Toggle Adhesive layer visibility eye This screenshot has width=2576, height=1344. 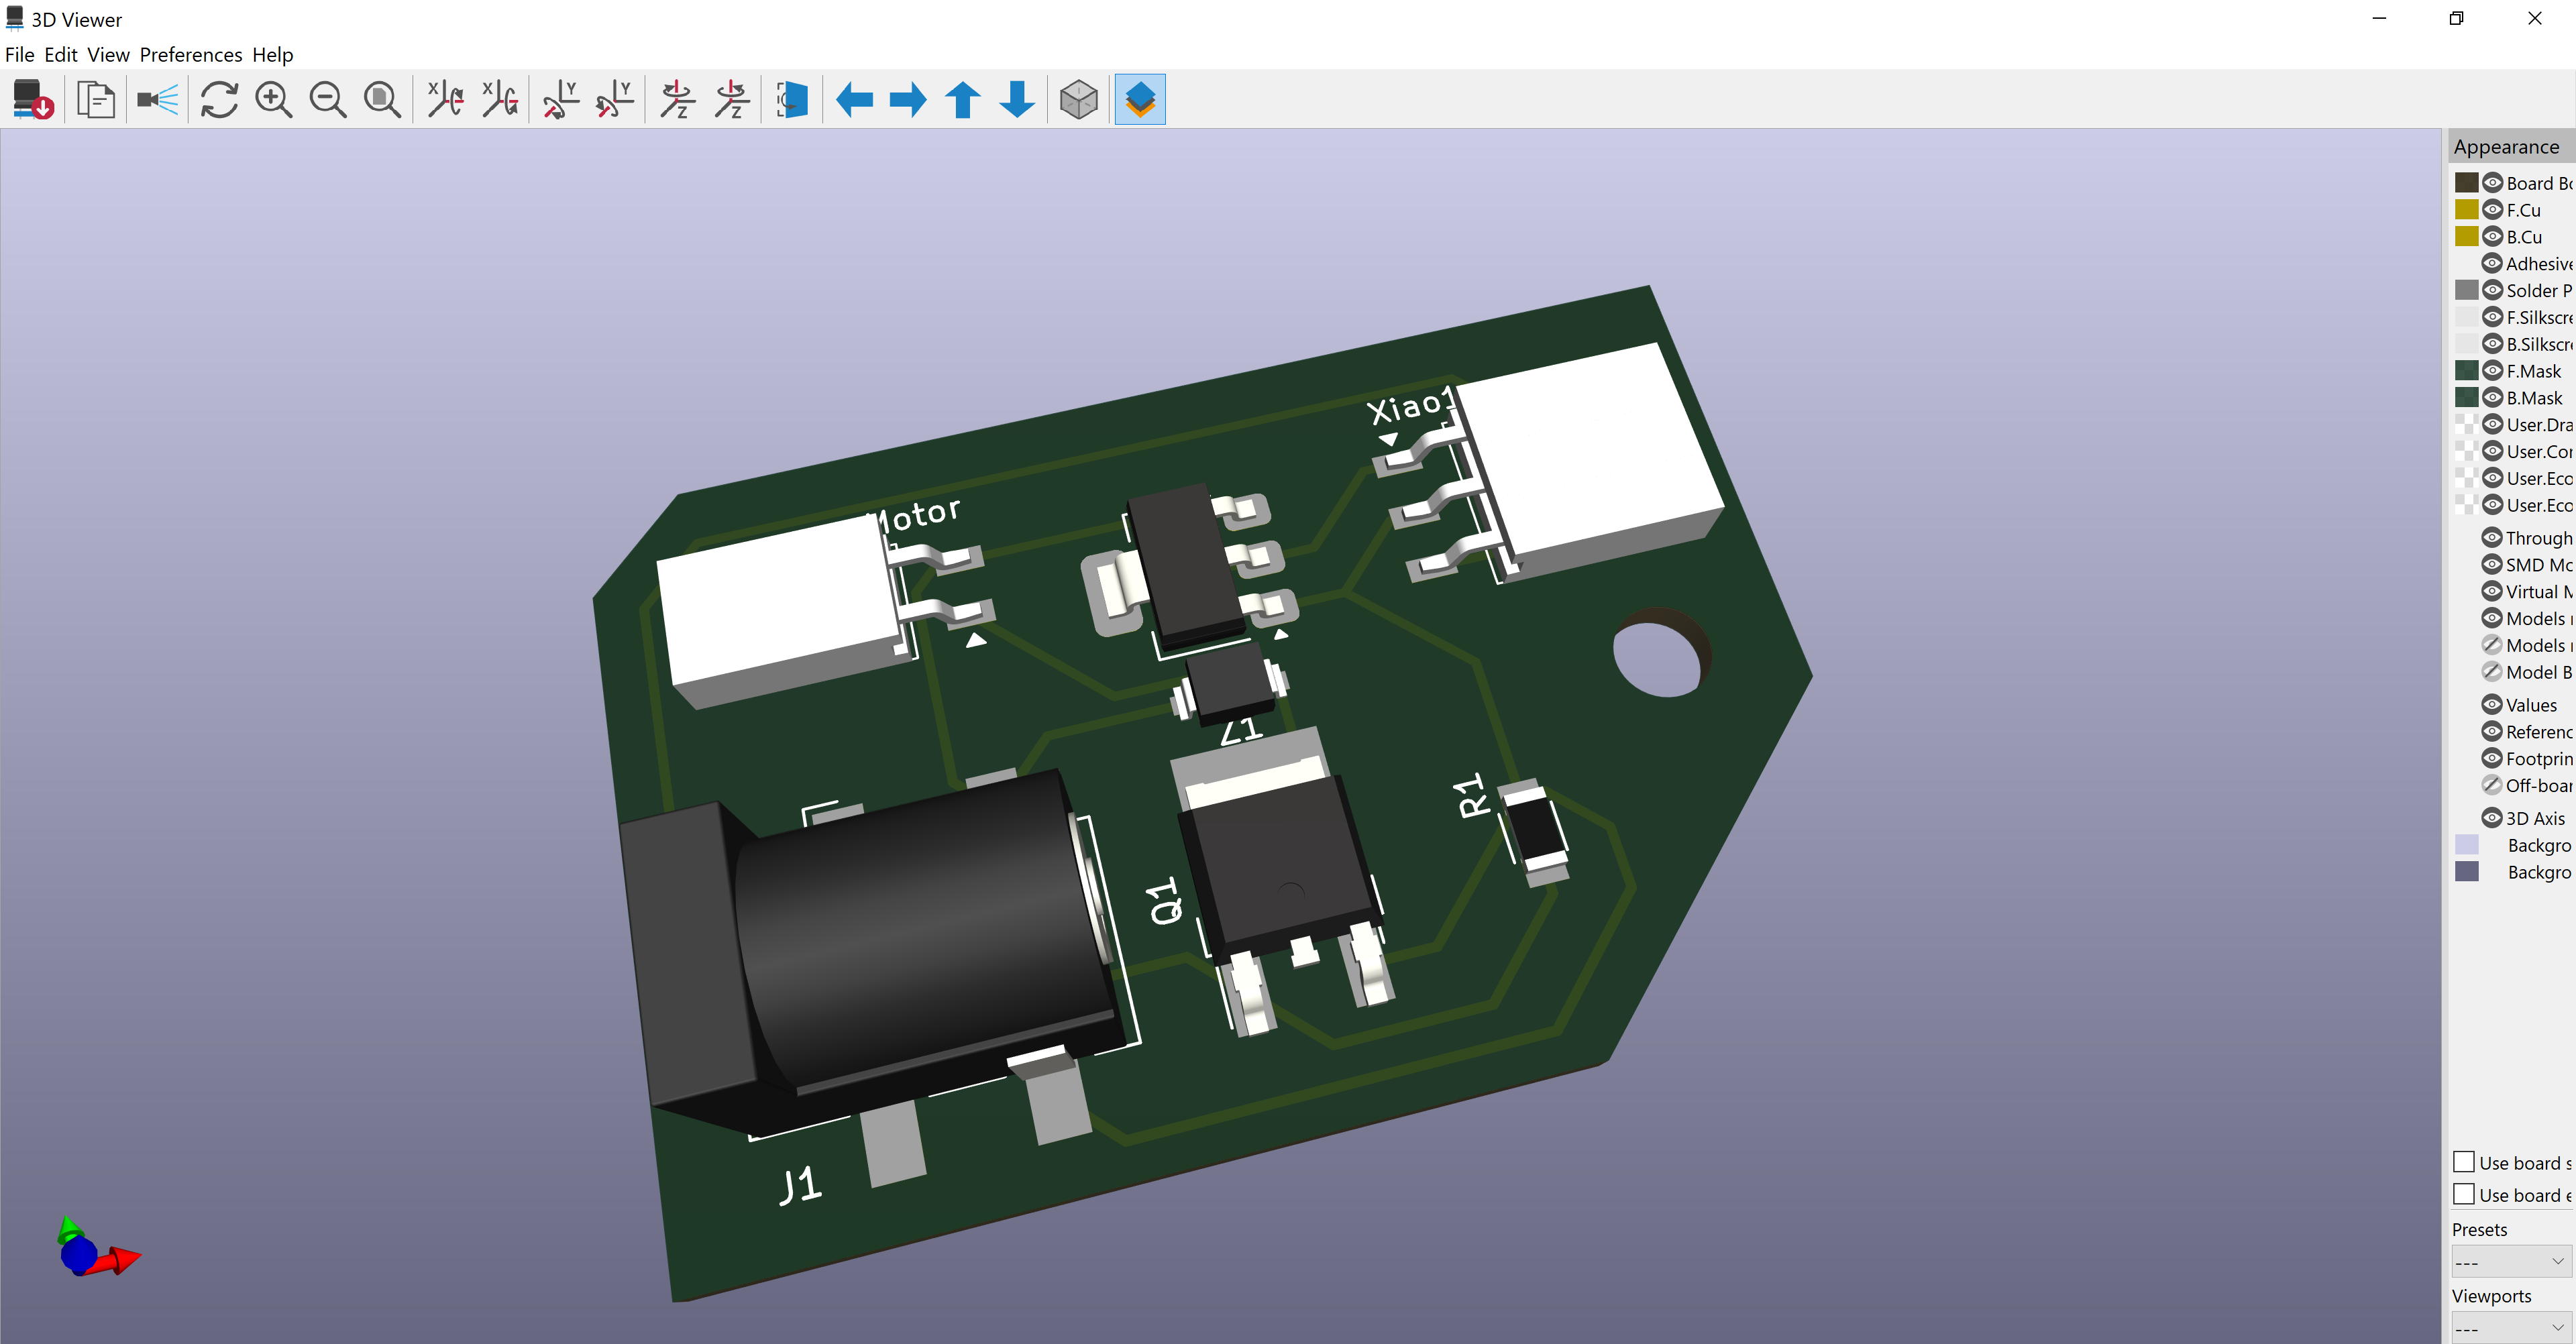(2493, 264)
